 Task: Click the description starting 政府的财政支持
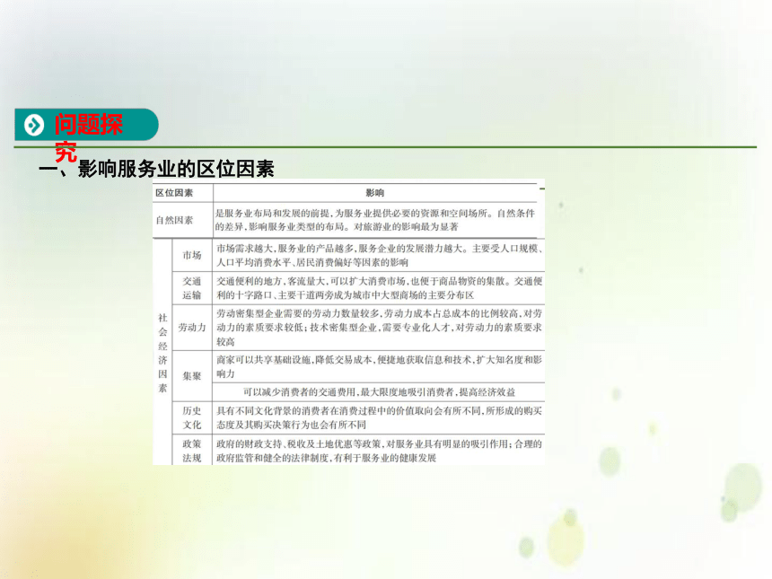click(x=379, y=451)
